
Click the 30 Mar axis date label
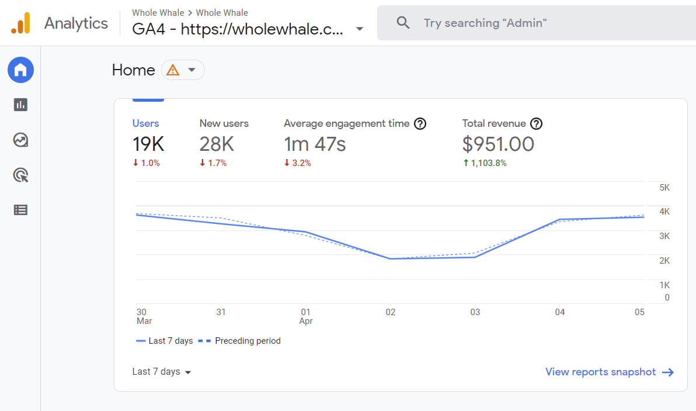(x=144, y=316)
